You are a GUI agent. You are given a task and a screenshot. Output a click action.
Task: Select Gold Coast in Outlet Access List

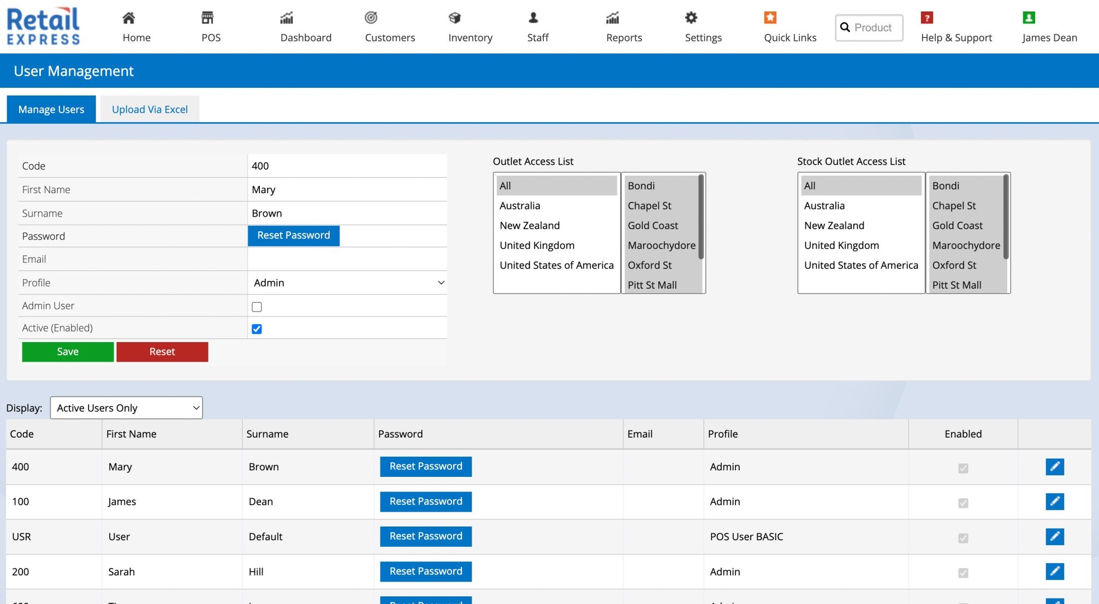(661, 225)
